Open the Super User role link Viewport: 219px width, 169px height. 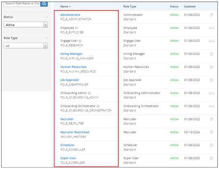(x=68, y=158)
